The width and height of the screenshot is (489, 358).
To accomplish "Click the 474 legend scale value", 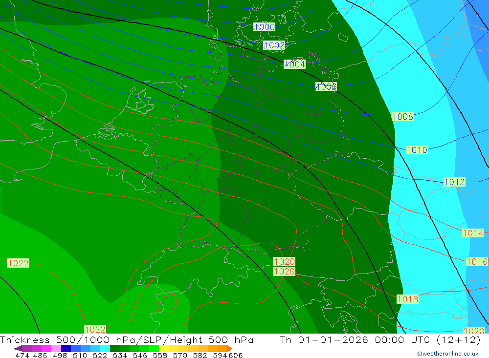I will 22,356.
